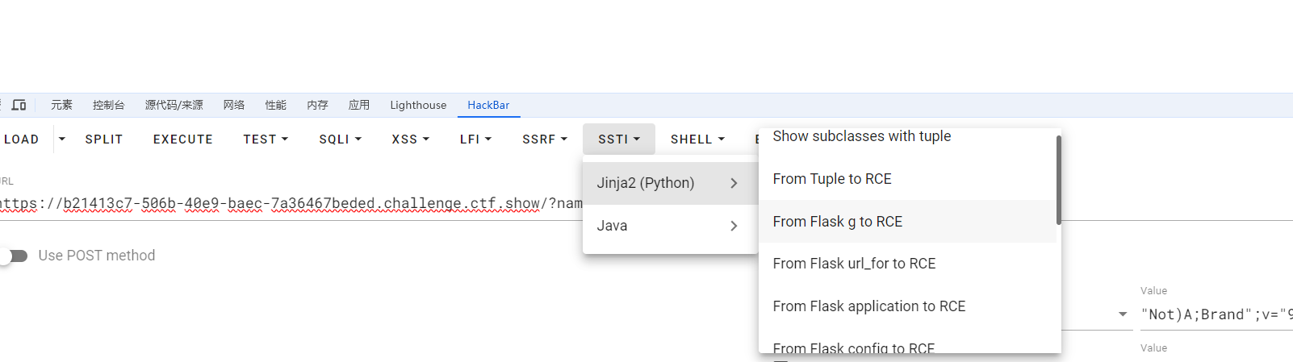Open the SSRF menu
Screen dimensions: 1293x362
(545, 139)
